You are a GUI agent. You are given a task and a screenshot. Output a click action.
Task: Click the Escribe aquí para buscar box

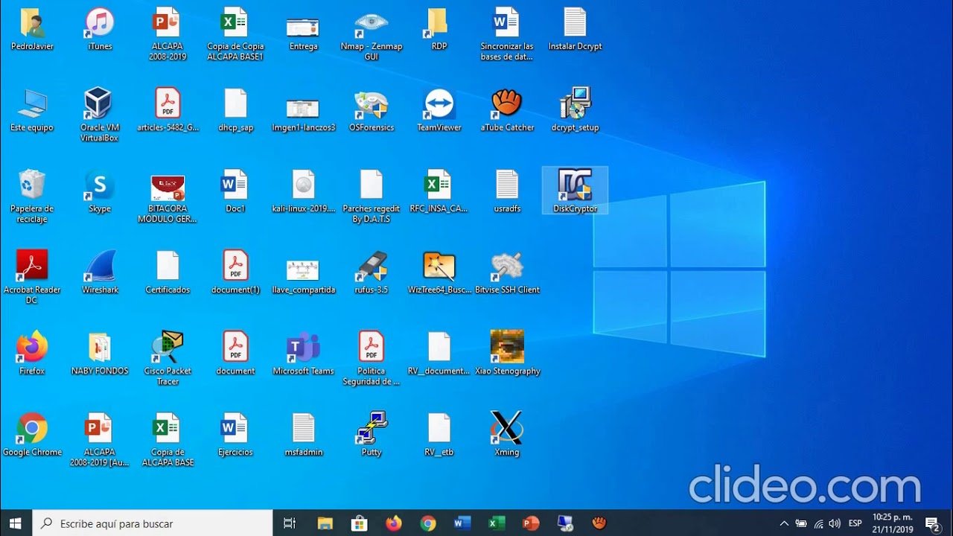pyautogui.click(x=153, y=523)
